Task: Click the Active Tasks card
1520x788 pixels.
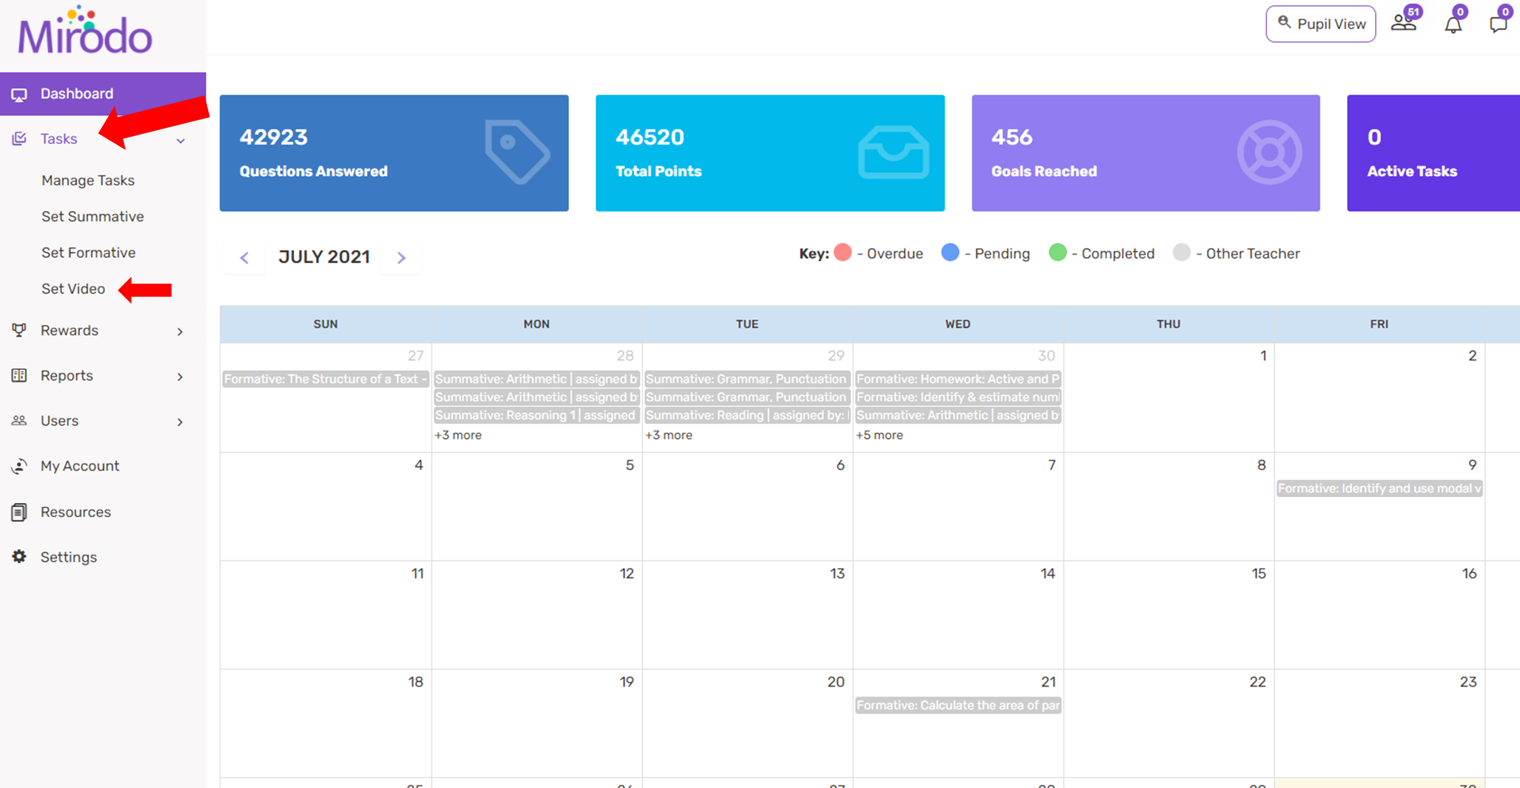Action: (1433, 153)
